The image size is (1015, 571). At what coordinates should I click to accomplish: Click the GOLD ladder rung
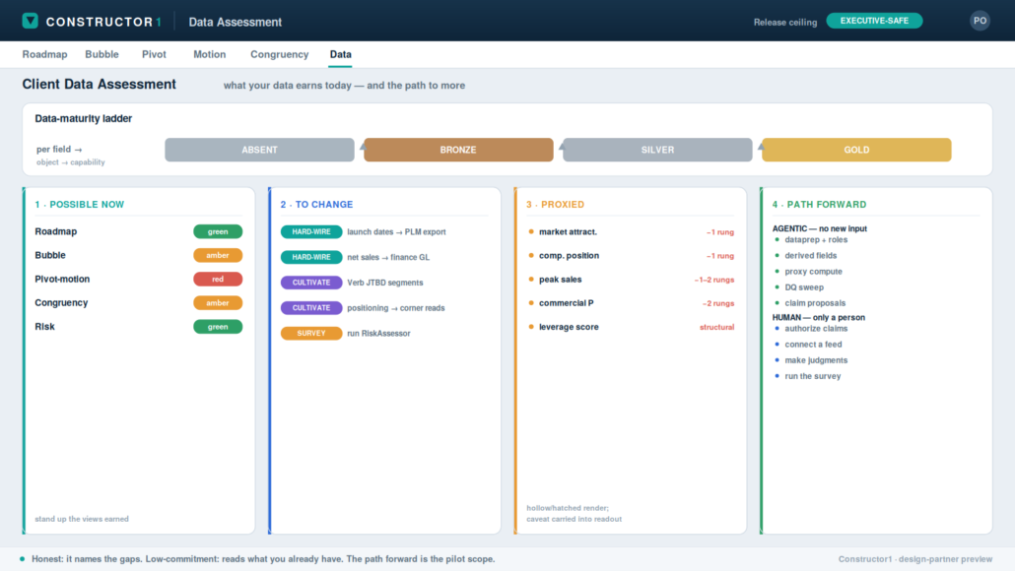[856, 150]
